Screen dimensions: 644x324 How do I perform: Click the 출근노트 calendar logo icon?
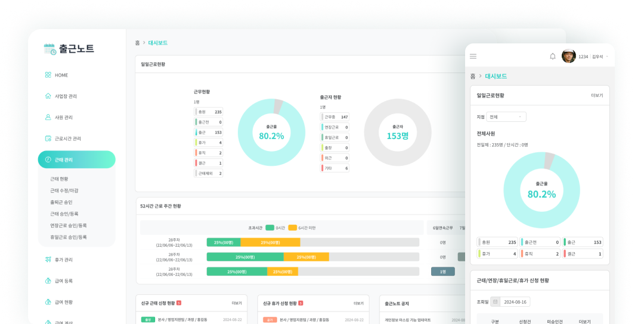(x=50, y=49)
